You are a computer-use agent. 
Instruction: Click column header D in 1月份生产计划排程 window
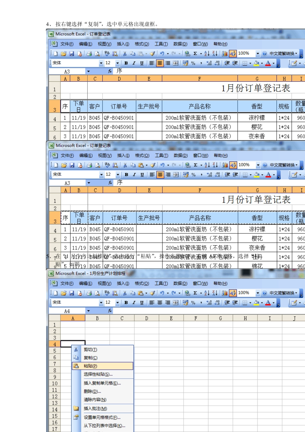(x=146, y=318)
